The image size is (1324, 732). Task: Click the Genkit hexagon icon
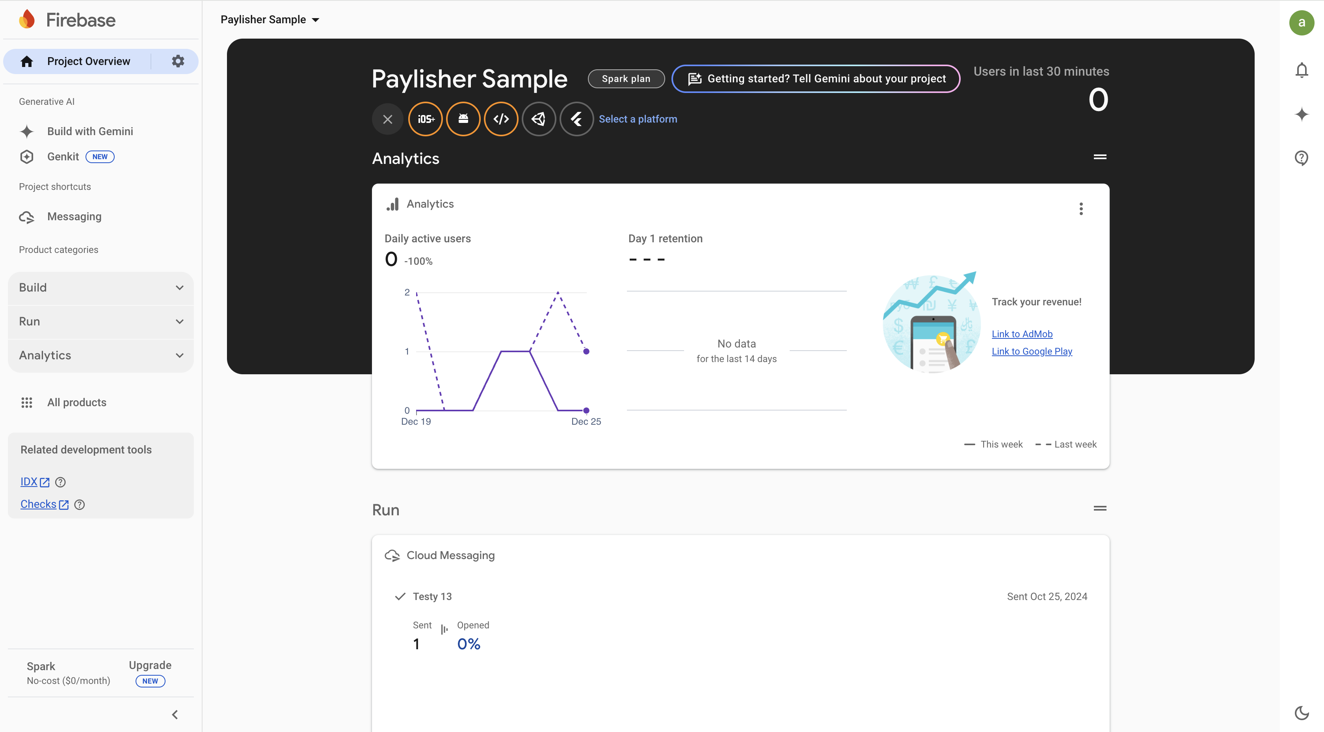[x=27, y=157]
